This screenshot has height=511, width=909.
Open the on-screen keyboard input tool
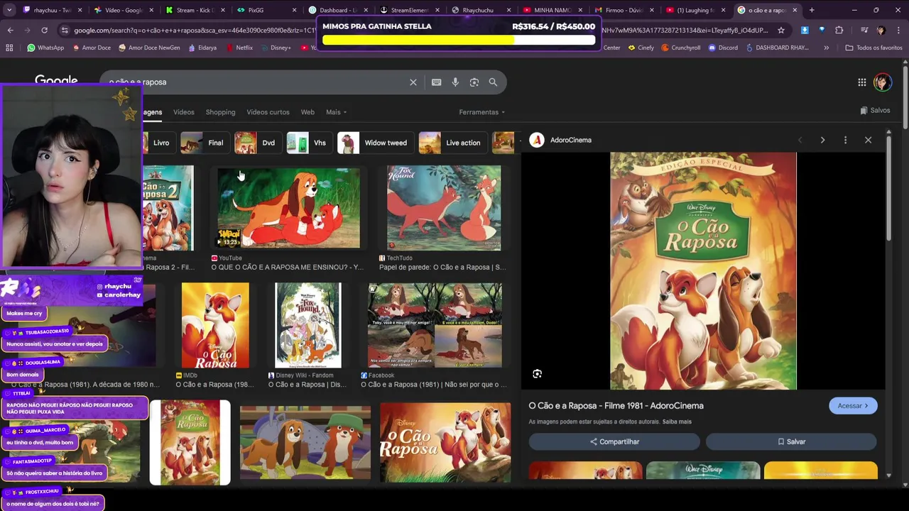pyautogui.click(x=436, y=82)
